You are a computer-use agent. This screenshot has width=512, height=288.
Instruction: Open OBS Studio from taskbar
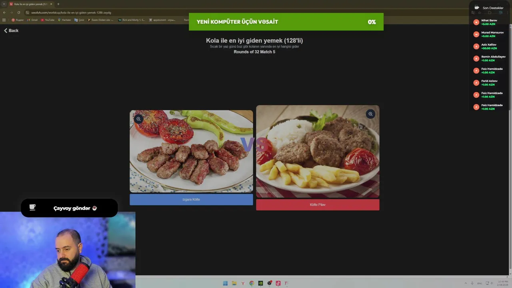pos(270,283)
